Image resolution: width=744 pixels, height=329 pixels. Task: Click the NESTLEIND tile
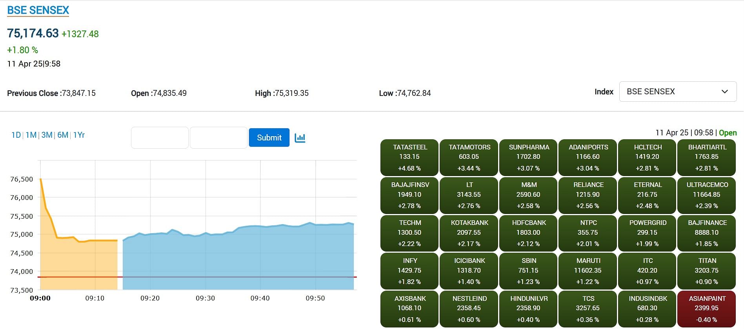tap(469, 309)
